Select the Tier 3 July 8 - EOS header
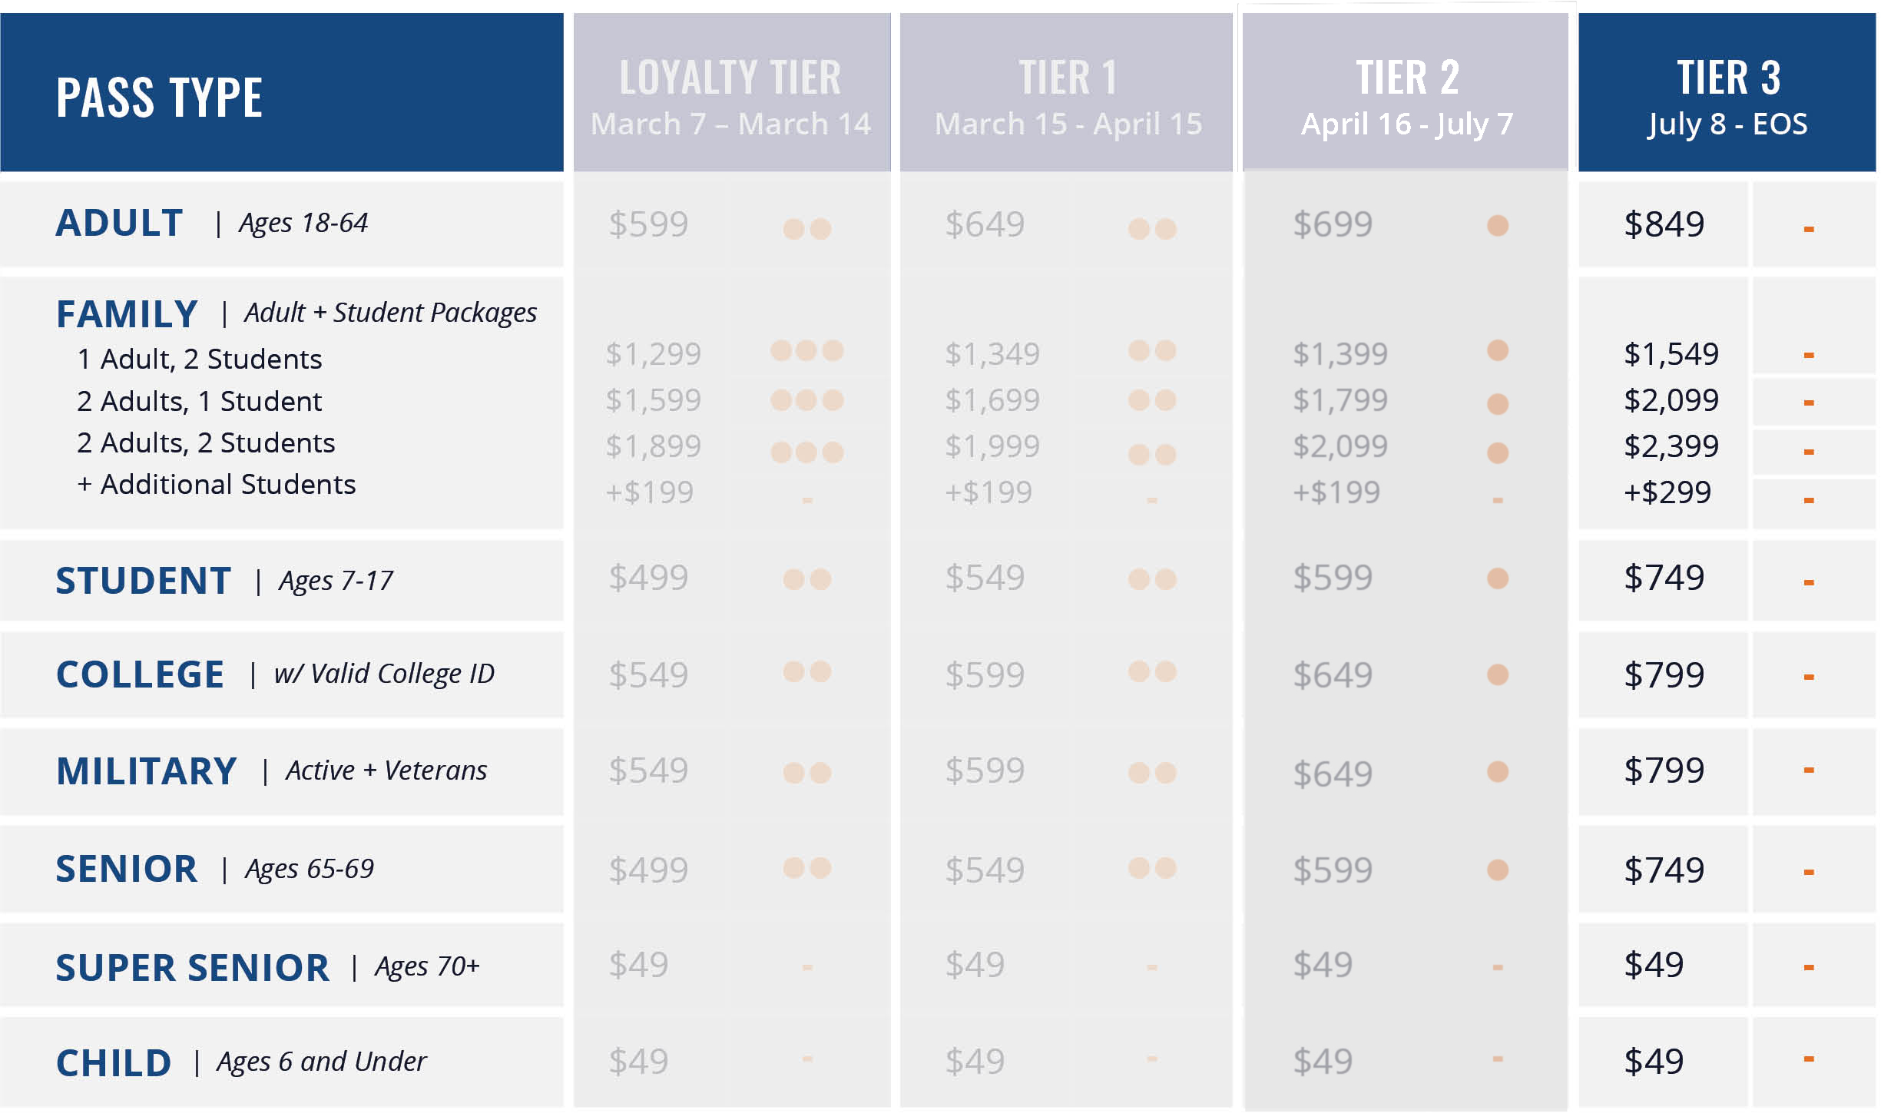Viewport: 1881px width, 1120px height. (x=1727, y=94)
